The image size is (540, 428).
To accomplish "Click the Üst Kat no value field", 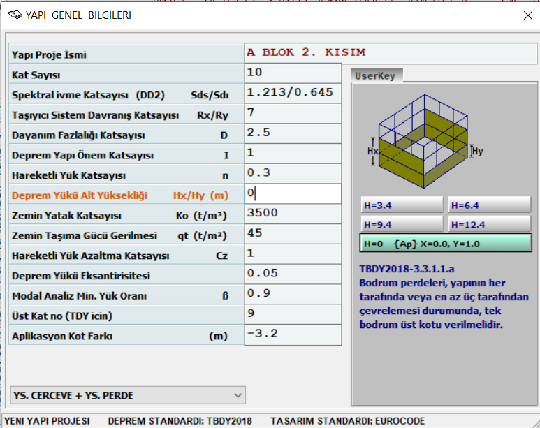I will click(x=293, y=314).
